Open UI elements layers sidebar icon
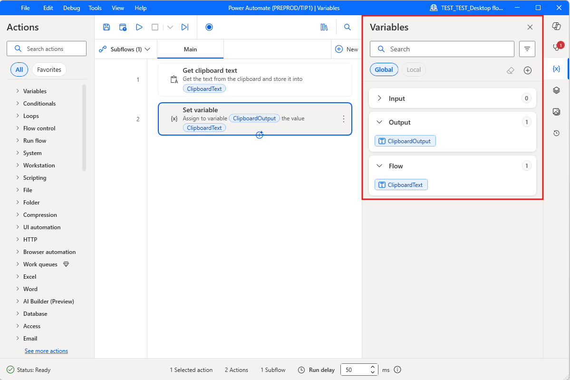Viewport: 570px width, 380px height. [x=556, y=90]
